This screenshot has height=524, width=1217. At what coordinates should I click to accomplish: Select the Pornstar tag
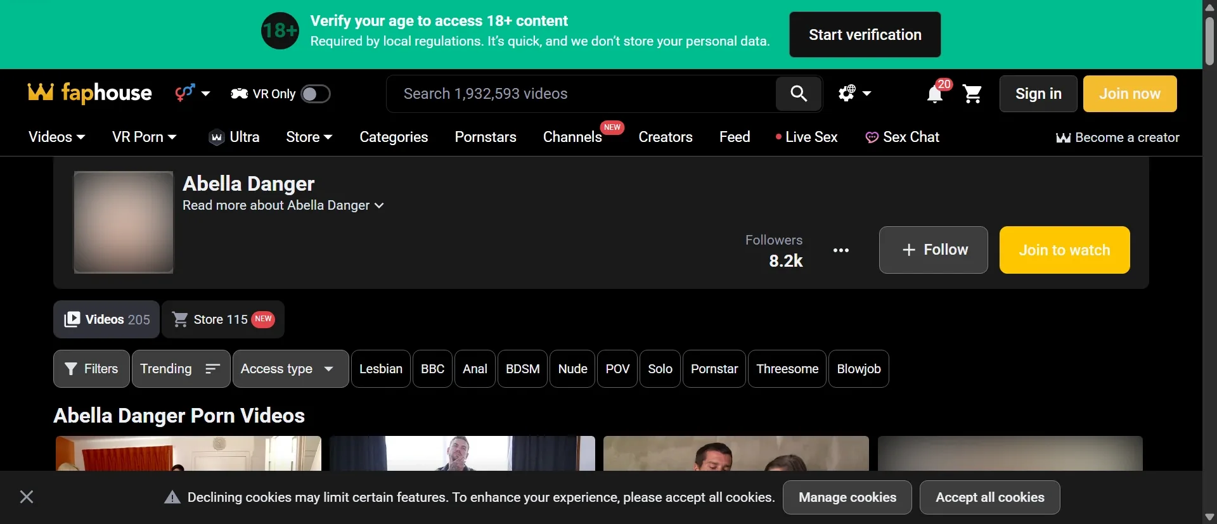714,369
